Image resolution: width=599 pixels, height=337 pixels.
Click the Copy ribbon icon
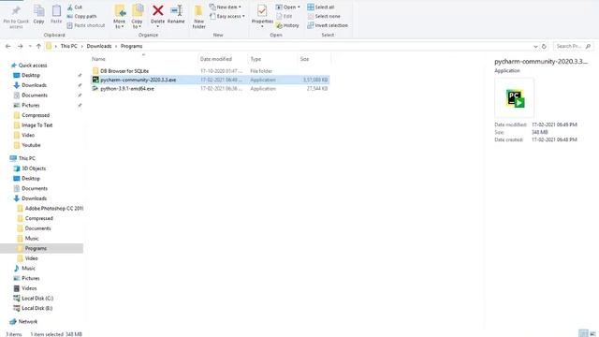pos(38,15)
